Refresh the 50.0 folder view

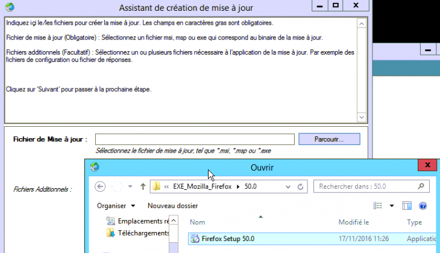coord(300,187)
